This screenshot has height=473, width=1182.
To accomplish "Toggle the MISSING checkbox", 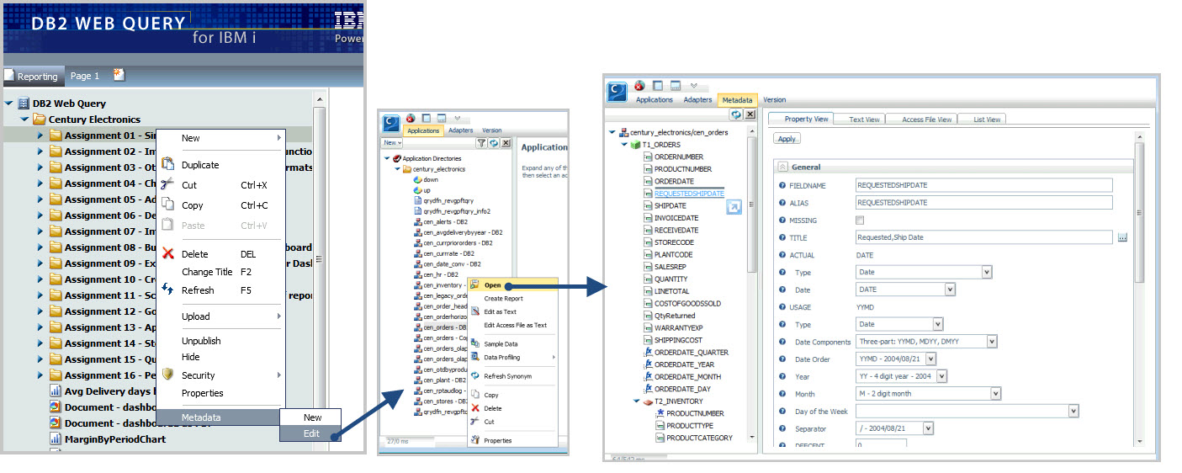I will tap(860, 221).
